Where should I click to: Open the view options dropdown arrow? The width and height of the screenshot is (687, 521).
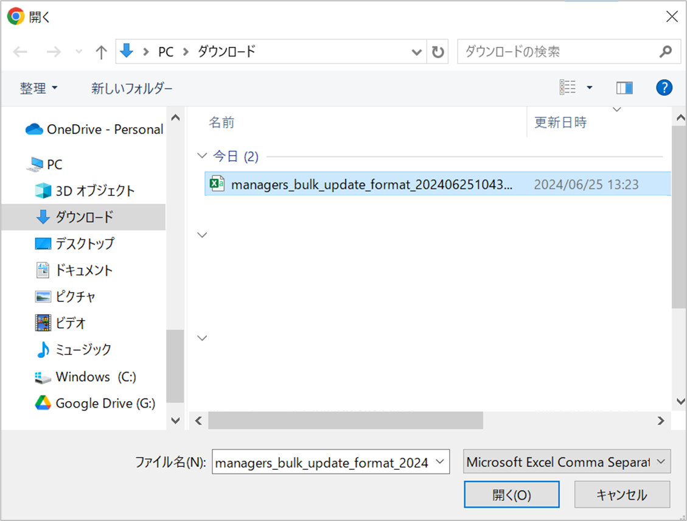pos(589,88)
